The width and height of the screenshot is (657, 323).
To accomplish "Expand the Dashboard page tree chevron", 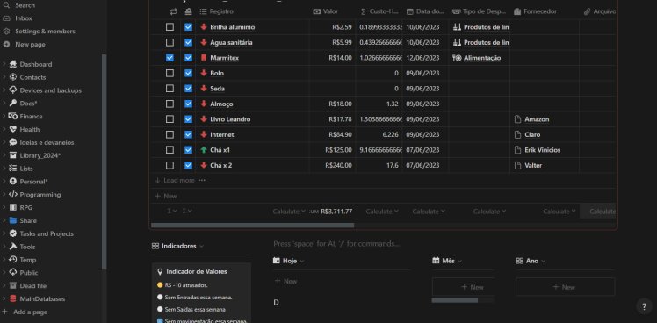I will click(4, 64).
